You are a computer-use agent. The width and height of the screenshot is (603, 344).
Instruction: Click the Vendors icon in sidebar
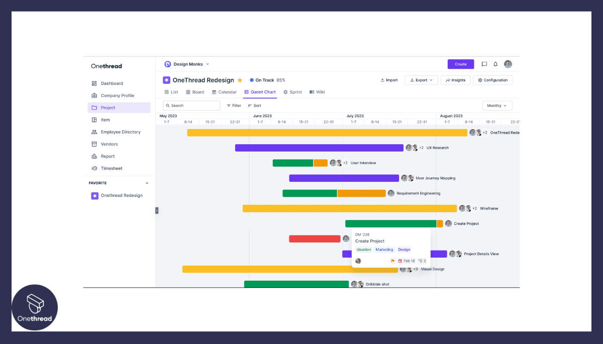click(94, 144)
